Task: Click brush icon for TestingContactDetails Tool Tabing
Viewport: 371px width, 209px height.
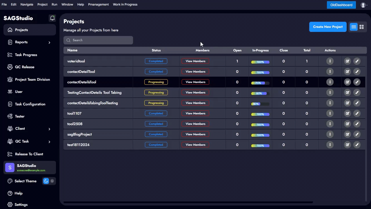Action: [357, 93]
